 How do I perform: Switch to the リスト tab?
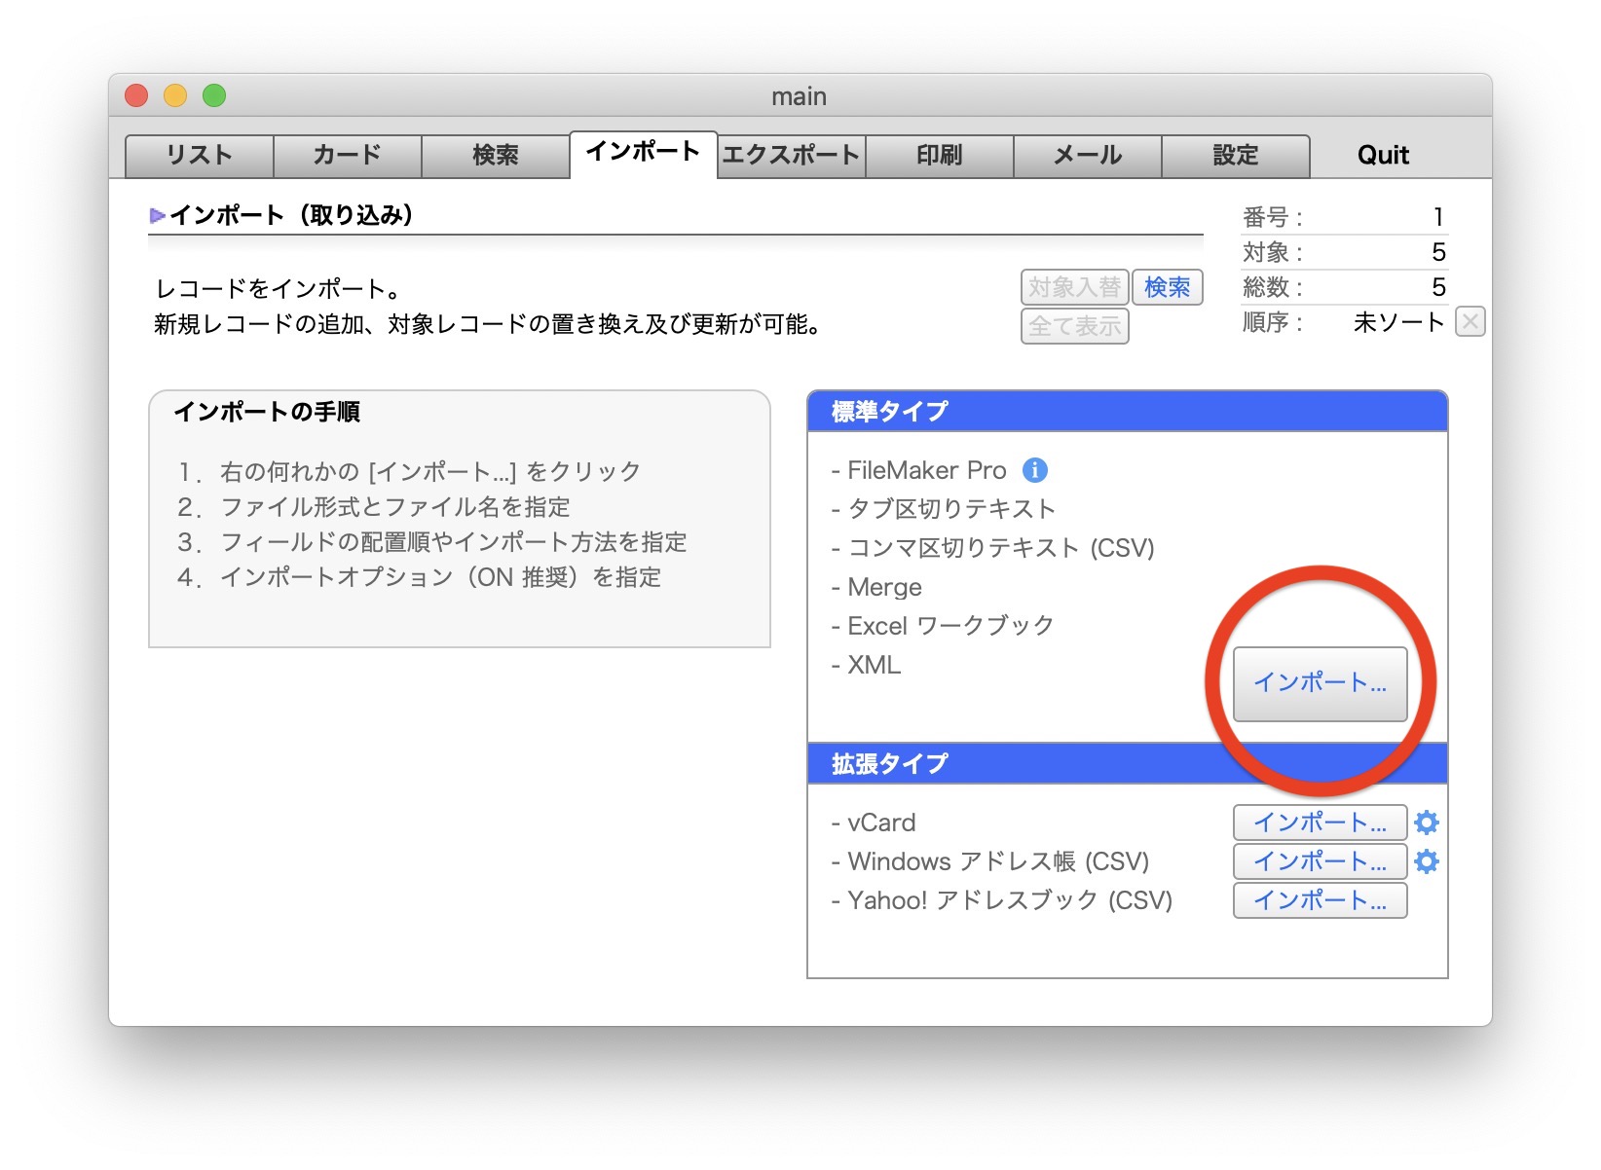click(200, 156)
